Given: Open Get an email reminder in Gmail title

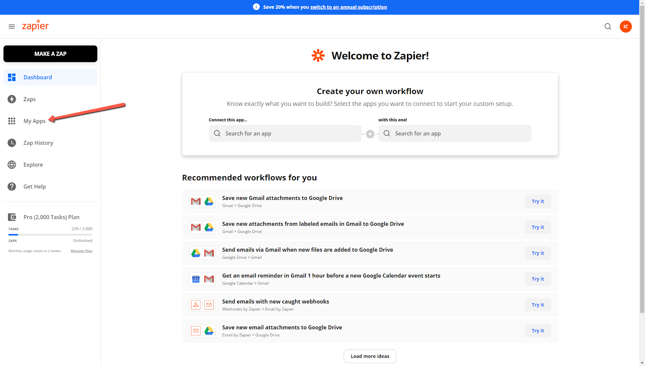Looking at the screenshot, I should click(x=331, y=276).
